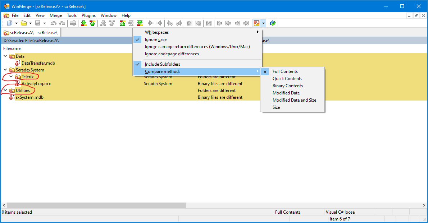Open the Edit menu
The image size is (428, 223).
[x=27, y=15]
